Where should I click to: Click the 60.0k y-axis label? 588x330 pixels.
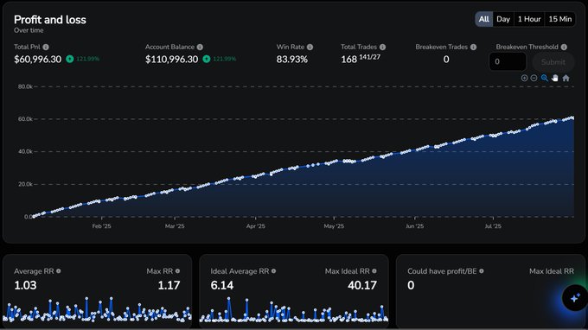(25, 119)
